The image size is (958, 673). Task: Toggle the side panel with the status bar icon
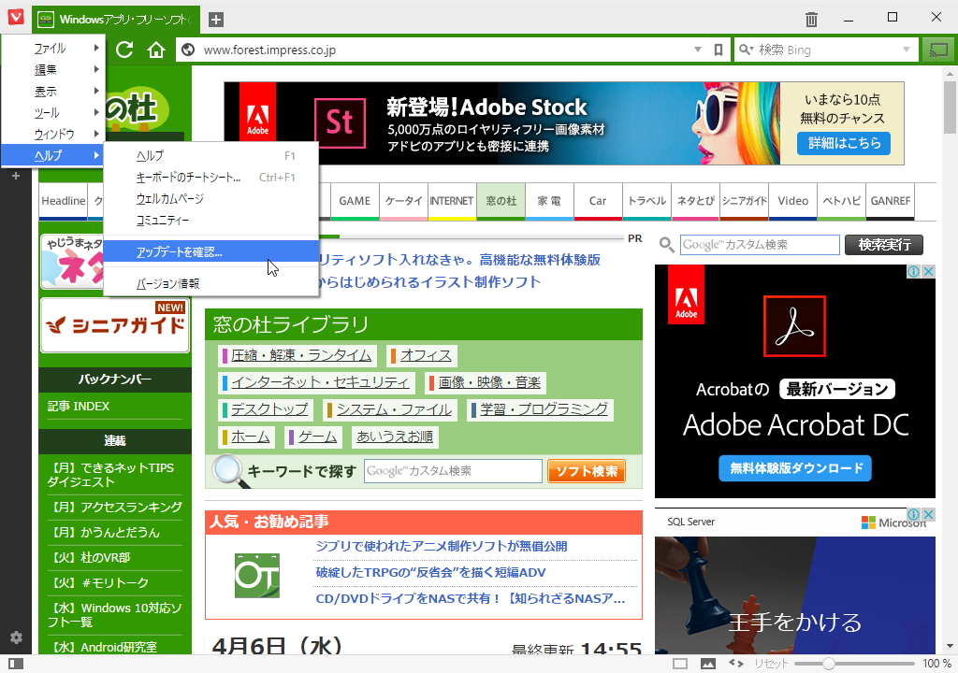[x=16, y=664]
